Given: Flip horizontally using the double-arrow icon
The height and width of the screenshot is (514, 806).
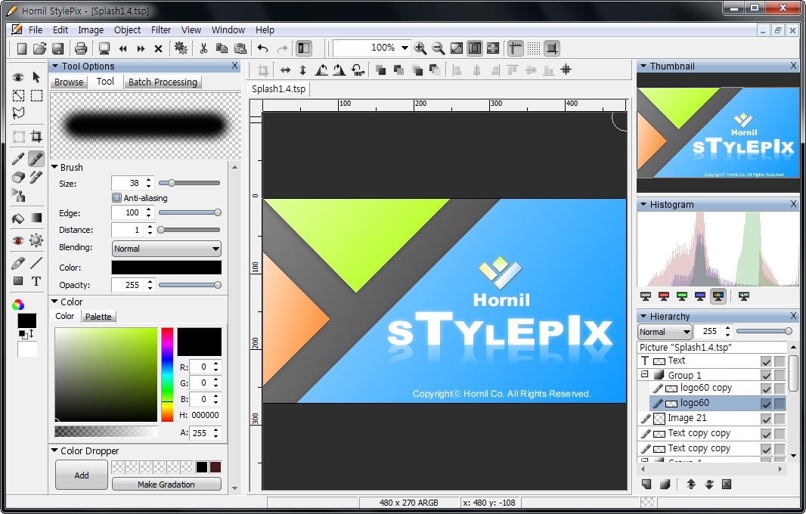Looking at the screenshot, I should click(x=285, y=70).
